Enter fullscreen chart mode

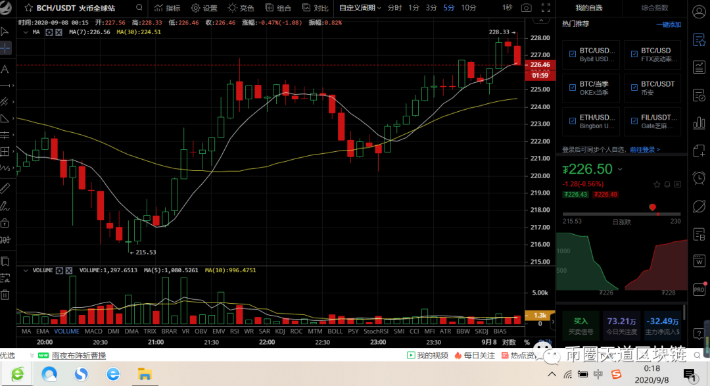pos(547,8)
